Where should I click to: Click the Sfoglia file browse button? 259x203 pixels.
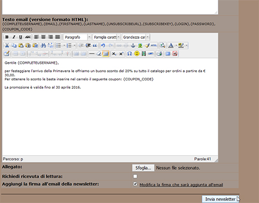(143, 168)
